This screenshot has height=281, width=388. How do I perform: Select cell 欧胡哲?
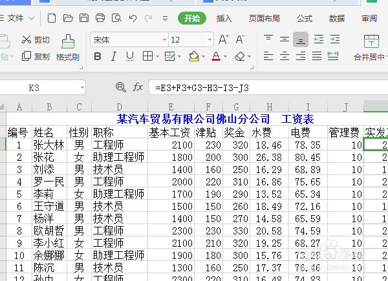coord(50,231)
